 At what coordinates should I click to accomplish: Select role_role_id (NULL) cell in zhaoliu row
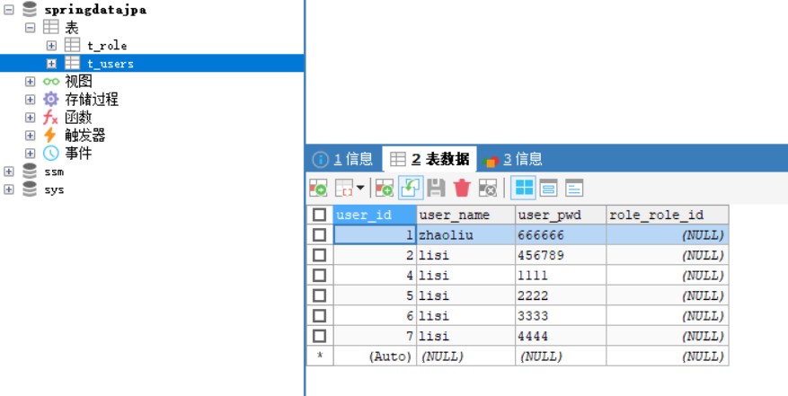pos(668,234)
